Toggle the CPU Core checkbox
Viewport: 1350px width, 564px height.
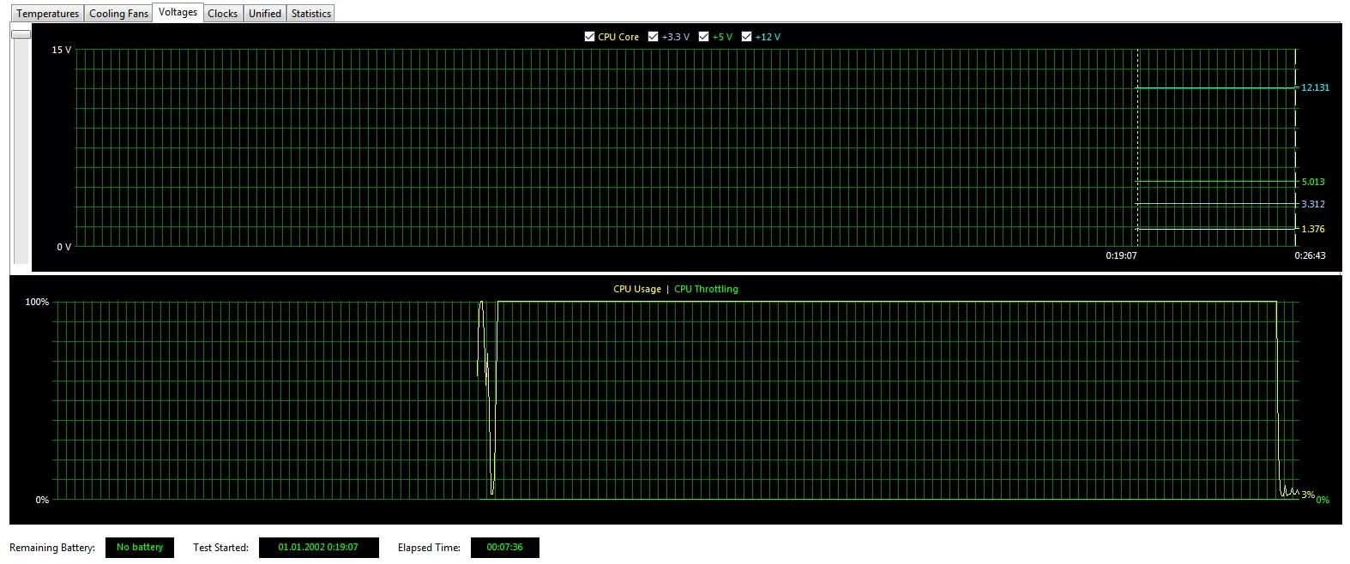point(589,37)
